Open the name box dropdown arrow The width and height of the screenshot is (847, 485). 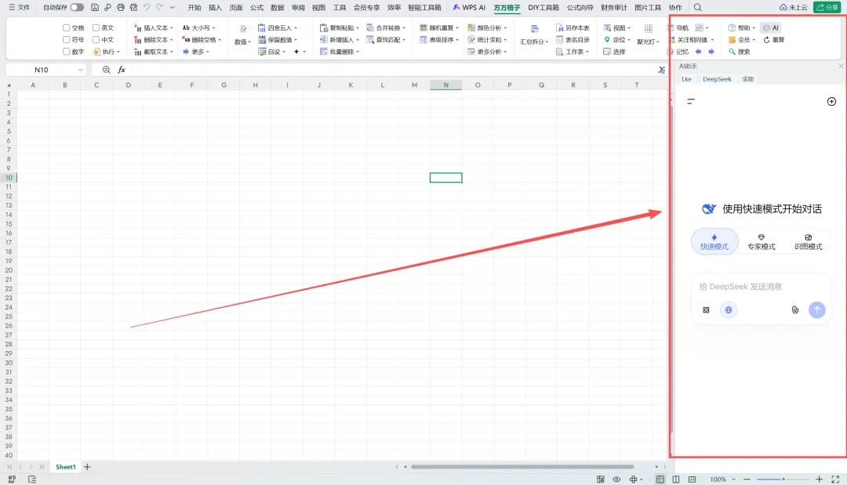click(x=81, y=70)
